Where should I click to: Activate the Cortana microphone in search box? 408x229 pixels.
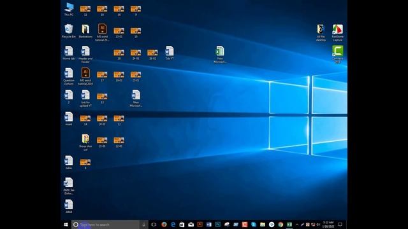coord(143,225)
